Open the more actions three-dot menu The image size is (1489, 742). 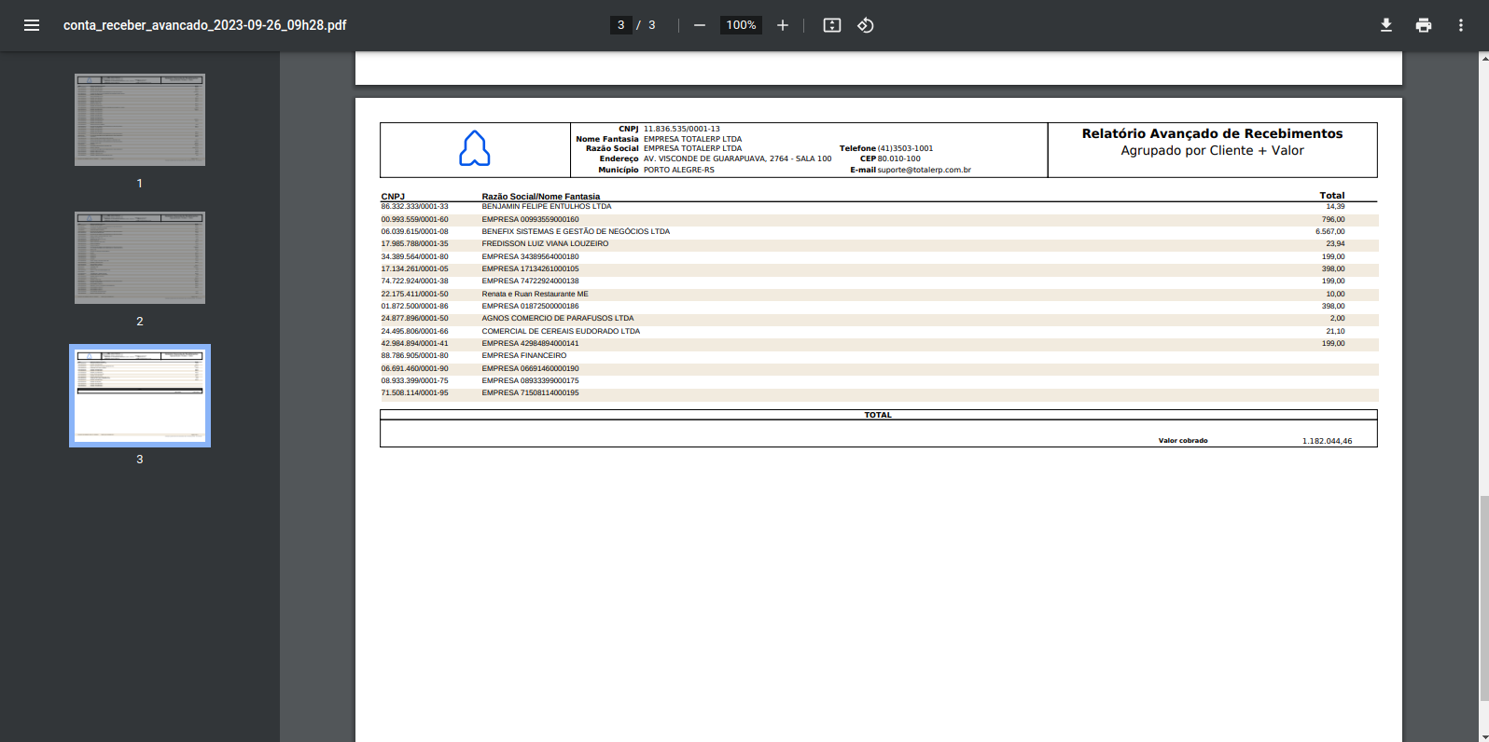click(1461, 25)
